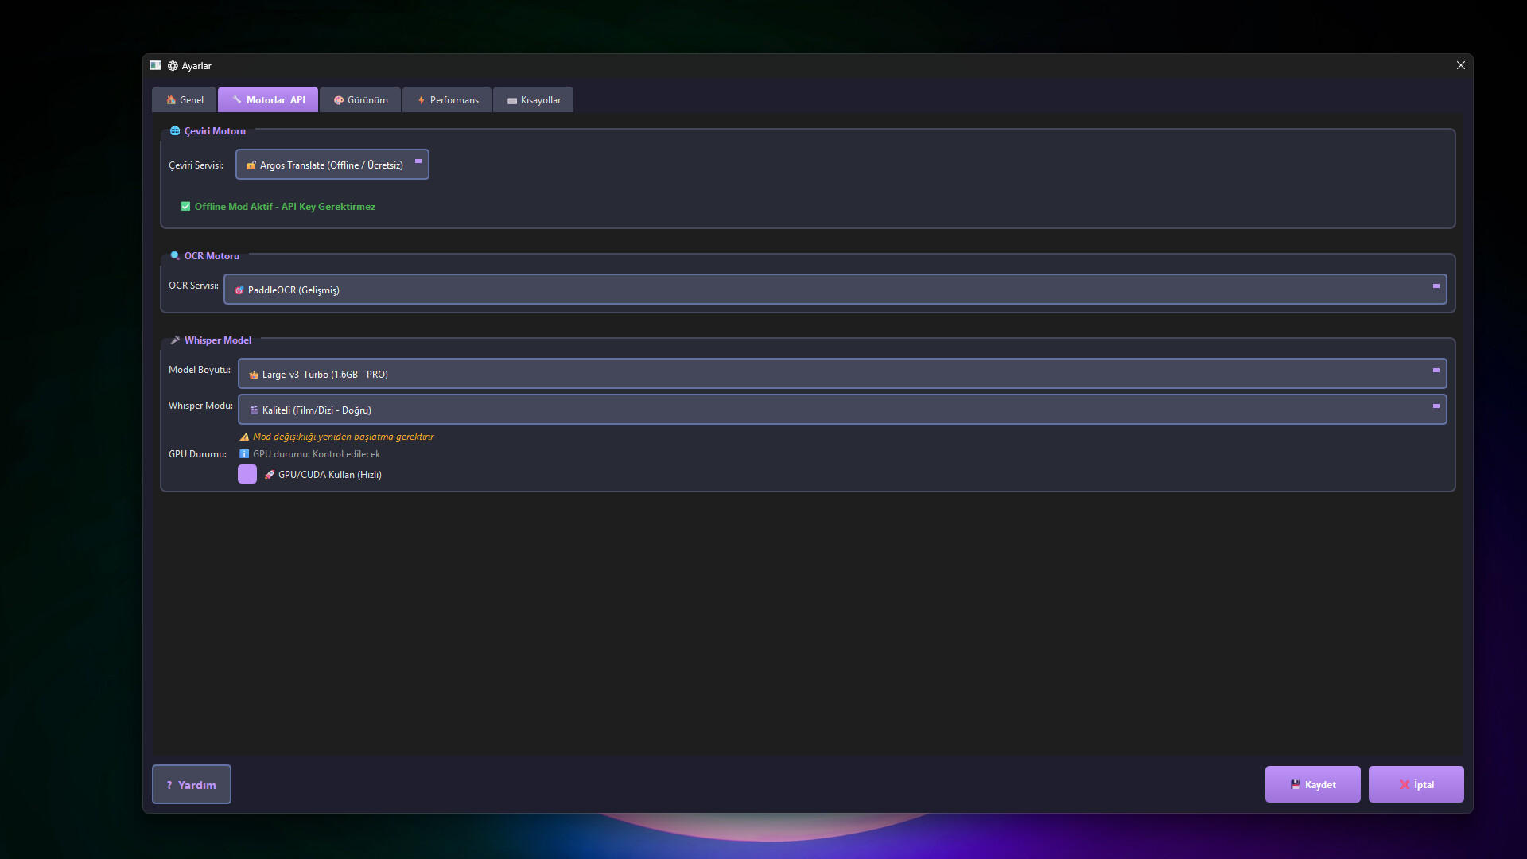Toggle the GPU/CUDA Kullan checkbox
Viewport: 1527px width, 859px height.
pyautogui.click(x=247, y=475)
